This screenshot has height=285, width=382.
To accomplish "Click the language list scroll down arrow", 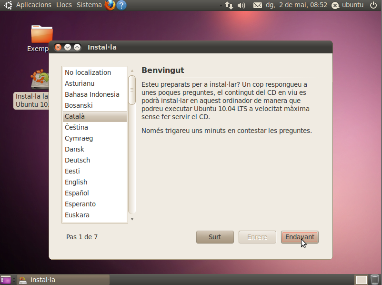I will tap(132, 219).
